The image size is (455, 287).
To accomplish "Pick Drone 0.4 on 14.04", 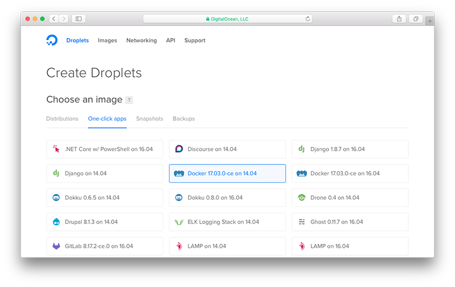I will [350, 197].
